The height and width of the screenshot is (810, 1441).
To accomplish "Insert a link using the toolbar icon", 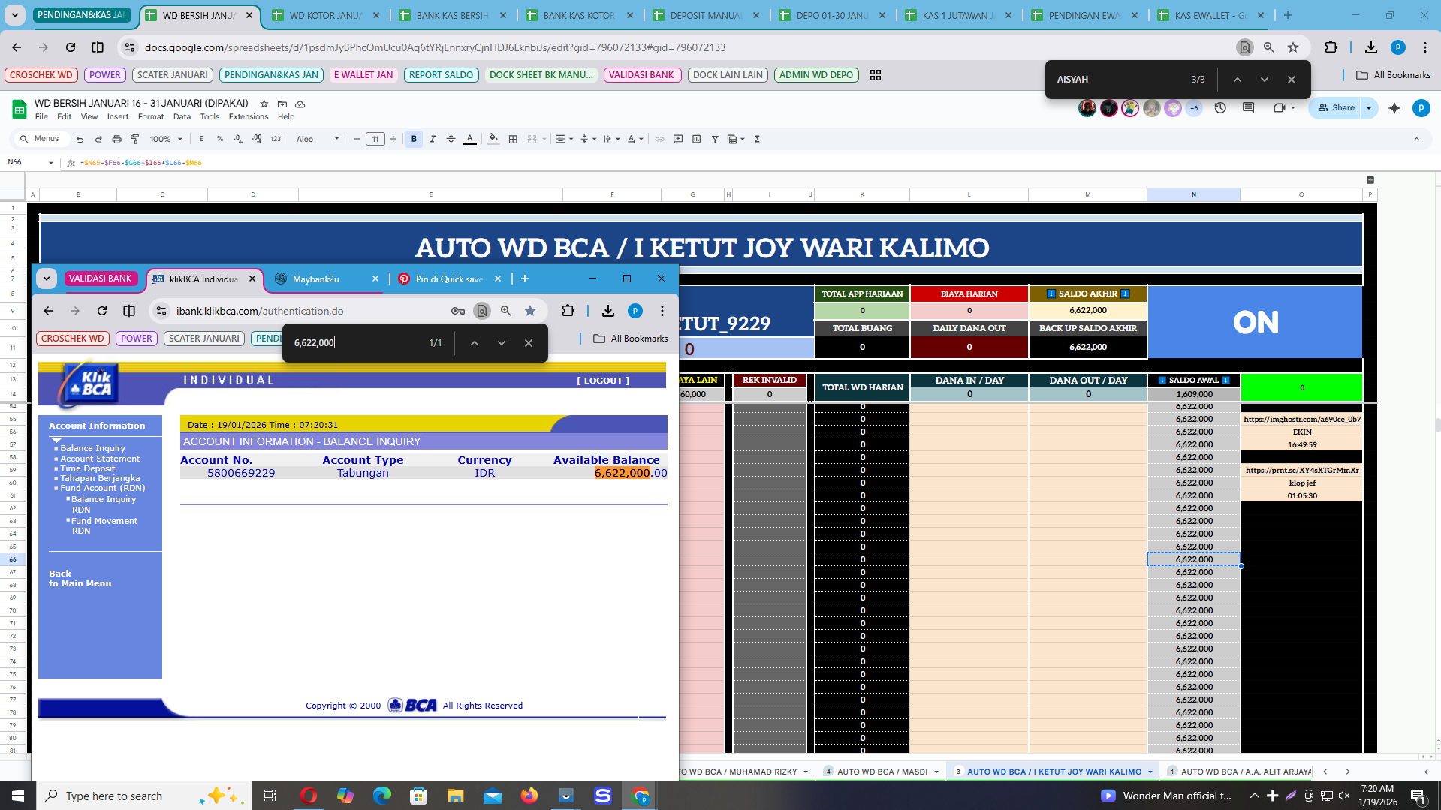I will pyautogui.click(x=659, y=139).
